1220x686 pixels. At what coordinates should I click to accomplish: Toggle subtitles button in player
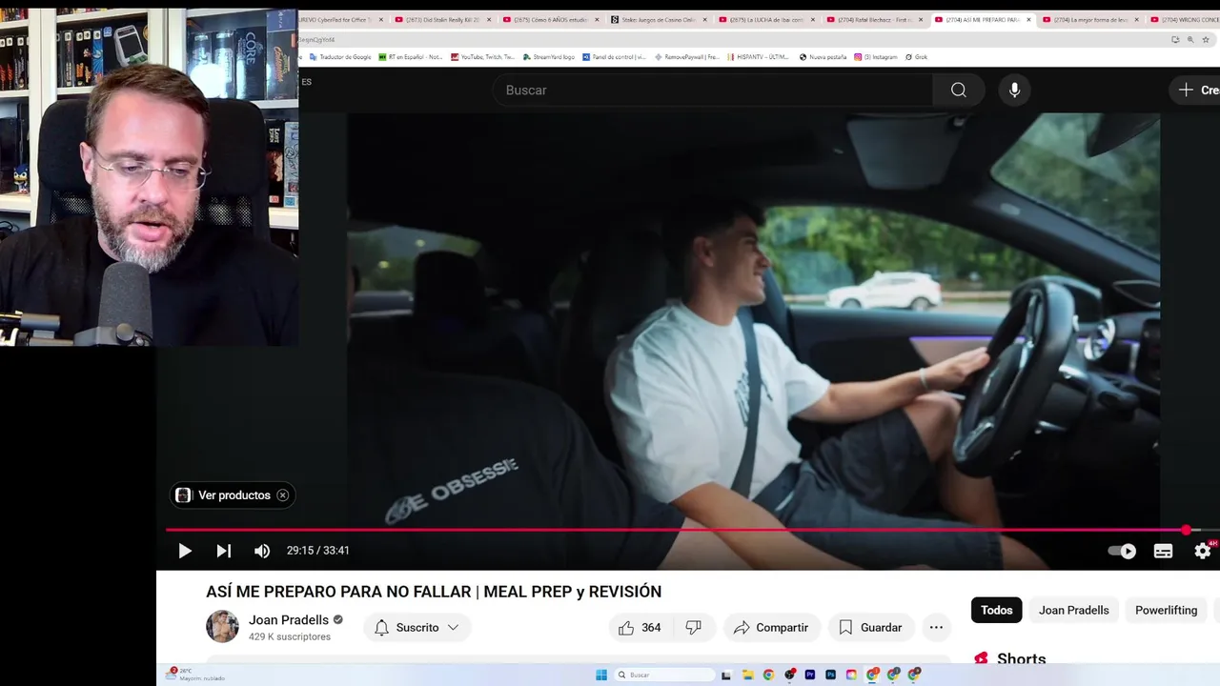coord(1163,551)
